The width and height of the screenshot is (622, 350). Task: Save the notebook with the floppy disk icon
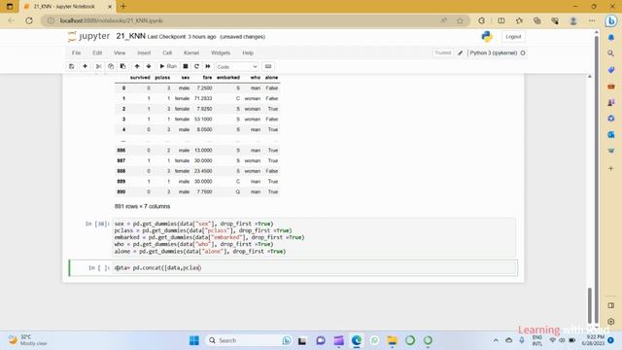pos(72,66)
